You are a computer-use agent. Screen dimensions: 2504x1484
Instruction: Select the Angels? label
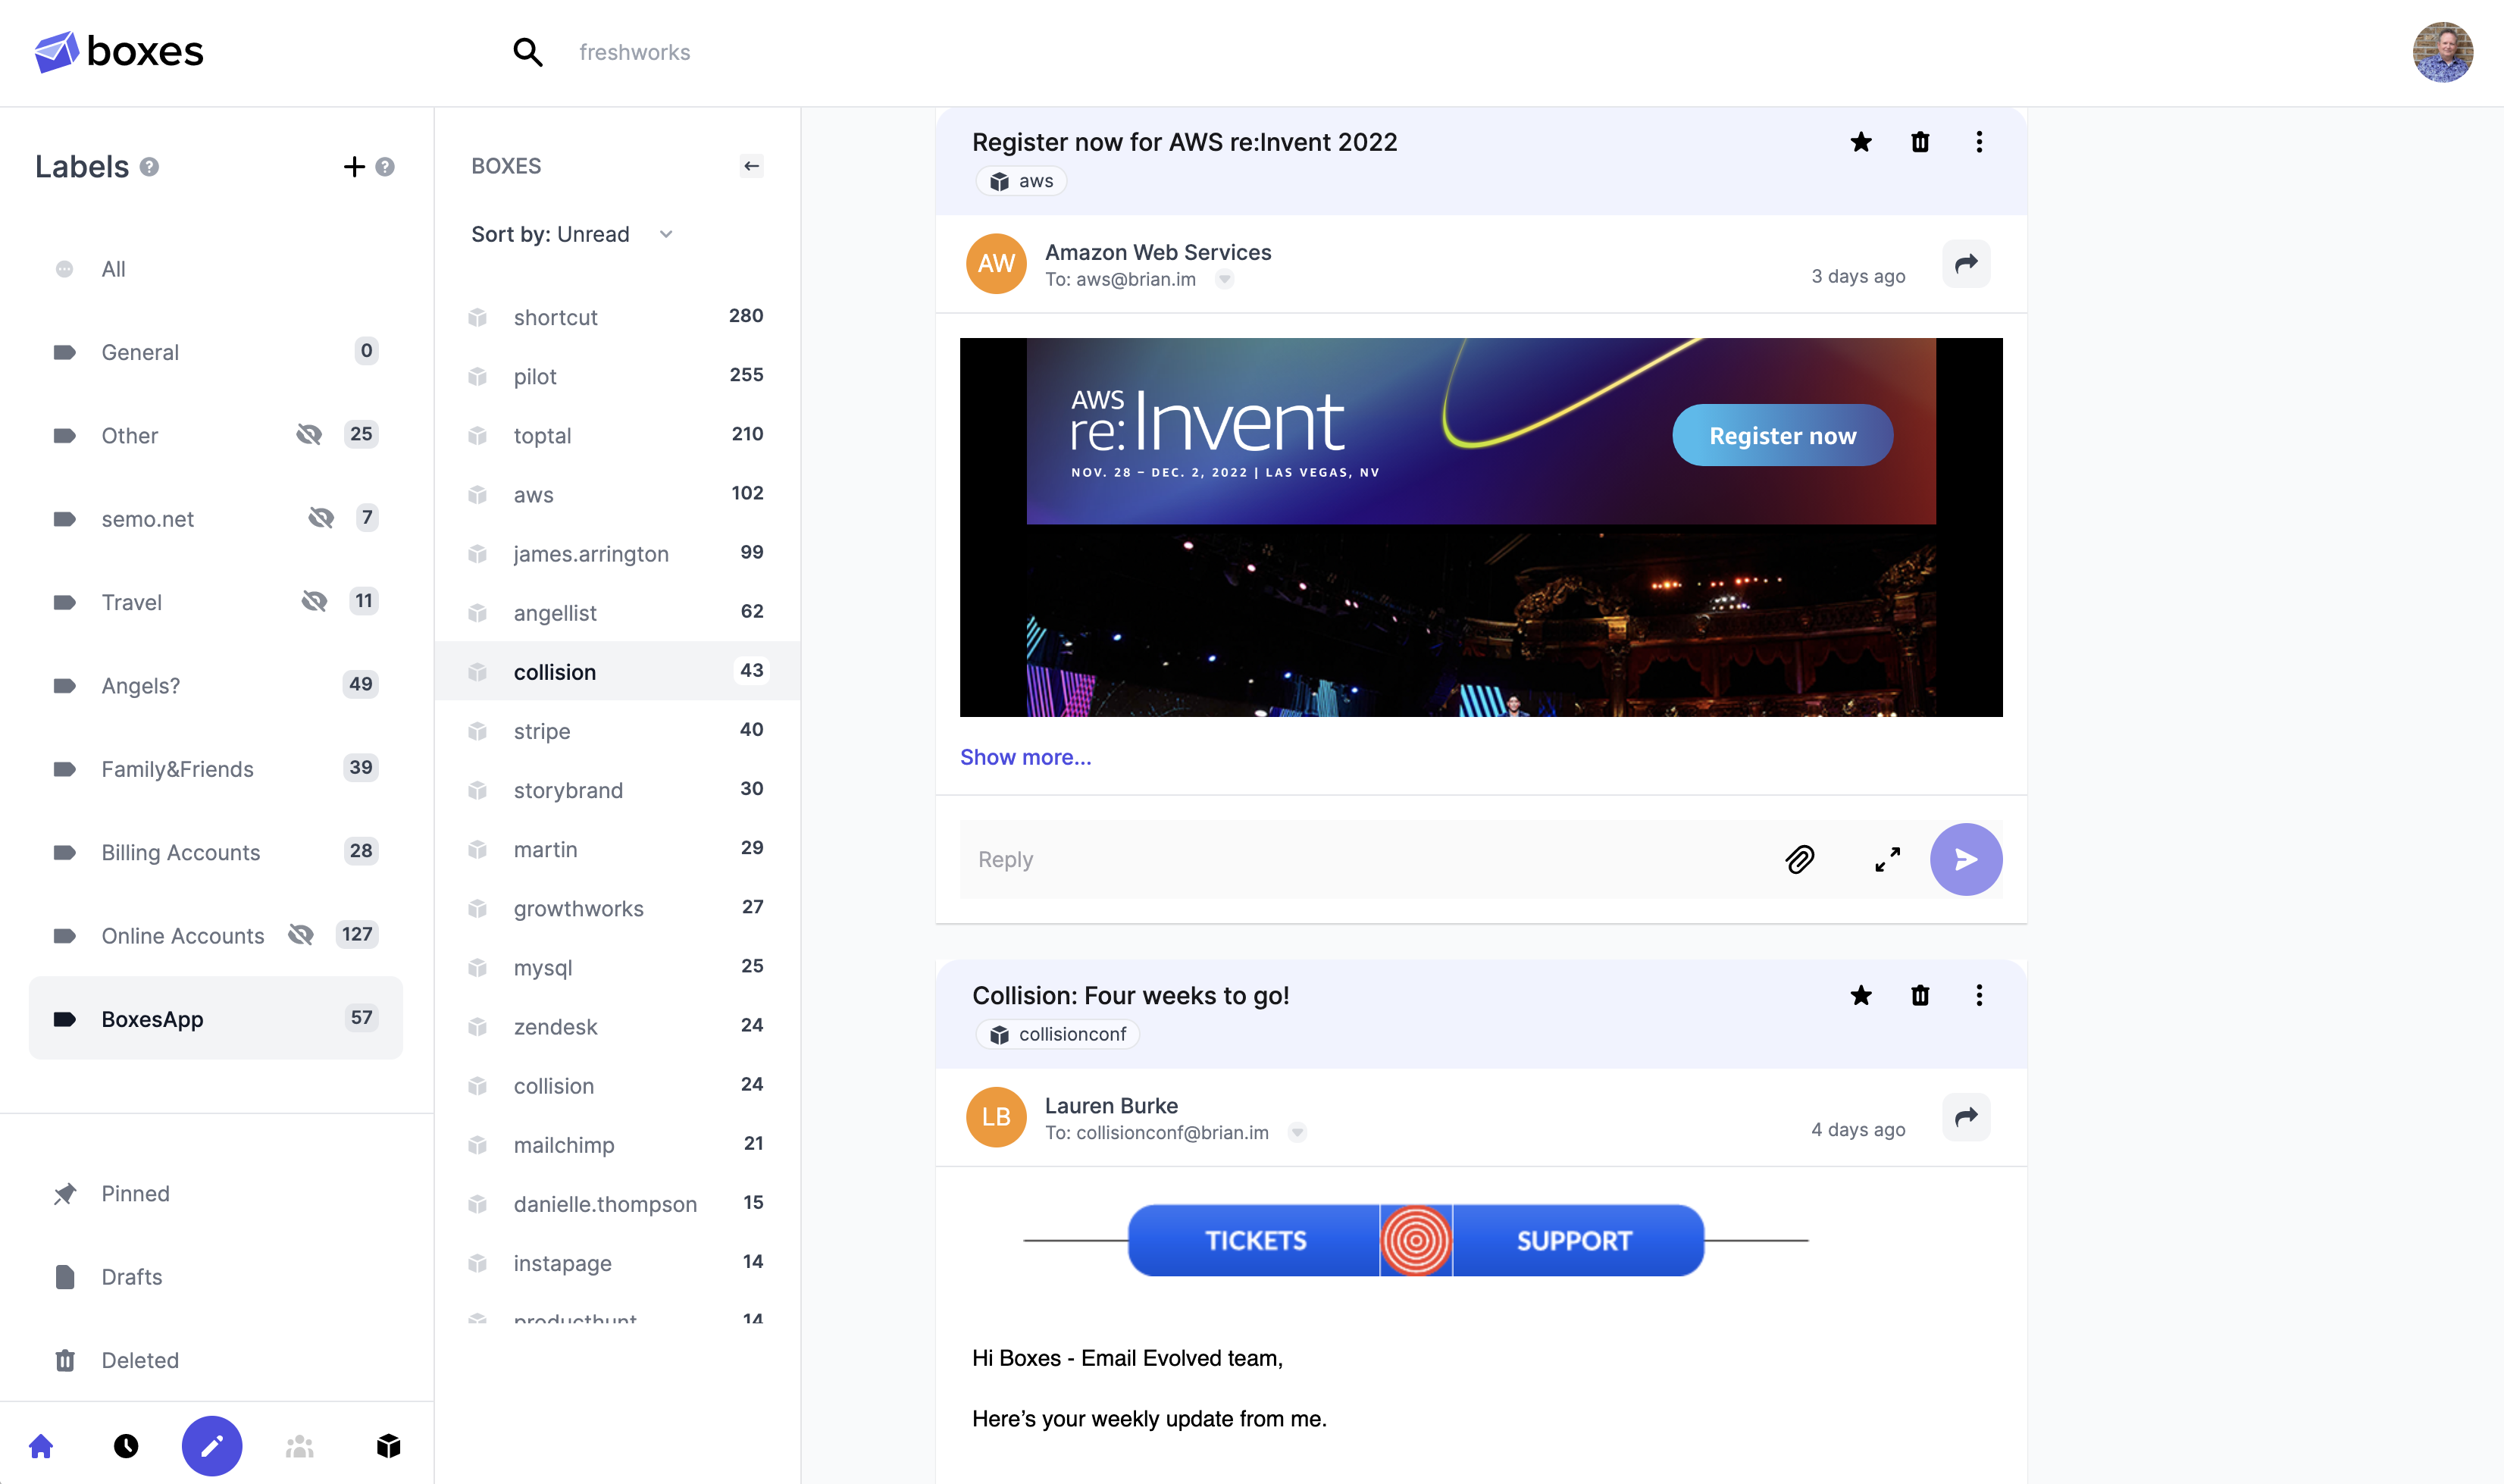point(215,685)
